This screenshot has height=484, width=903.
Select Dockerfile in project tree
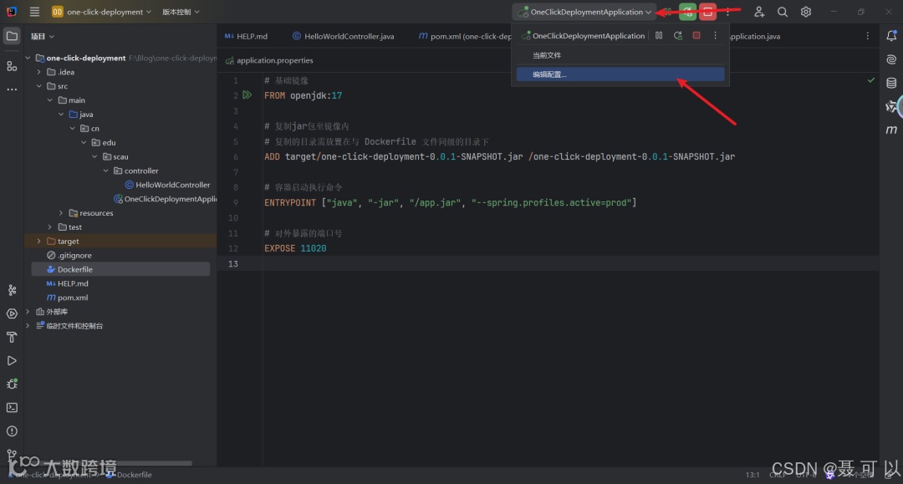(x=120, y=269)
